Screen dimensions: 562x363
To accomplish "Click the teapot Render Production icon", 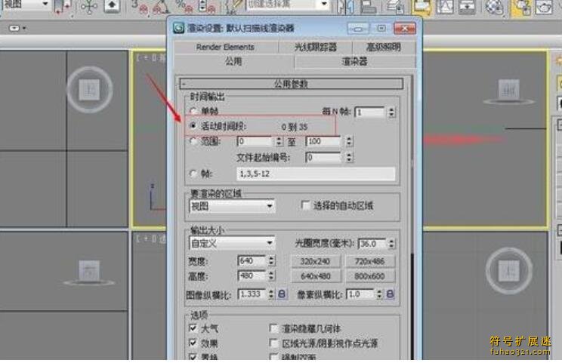I will 544,7.
